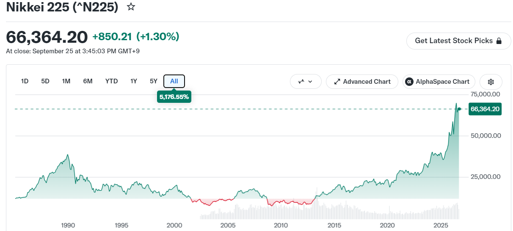The width and height of the screenshot is (513, 231).
Task: Select the All time range
Action: [174, 81]
